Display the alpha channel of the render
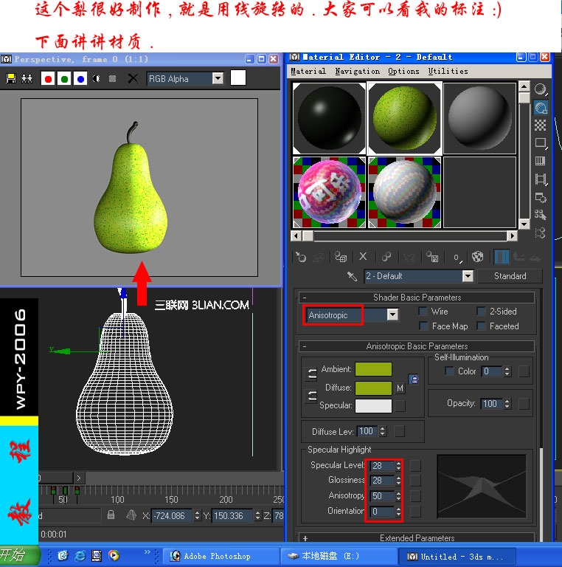The width and height of the screenshot is (562, 567). [x=97, y=78]
